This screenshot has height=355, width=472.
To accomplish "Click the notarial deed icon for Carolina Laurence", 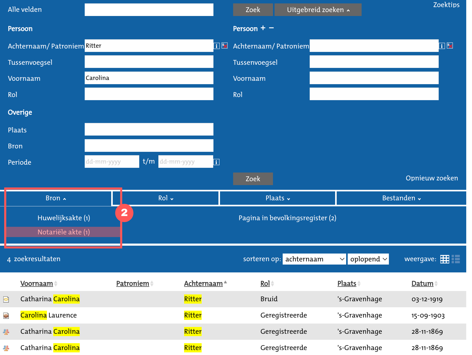I will pyautogui.click(x=6, y=315).
